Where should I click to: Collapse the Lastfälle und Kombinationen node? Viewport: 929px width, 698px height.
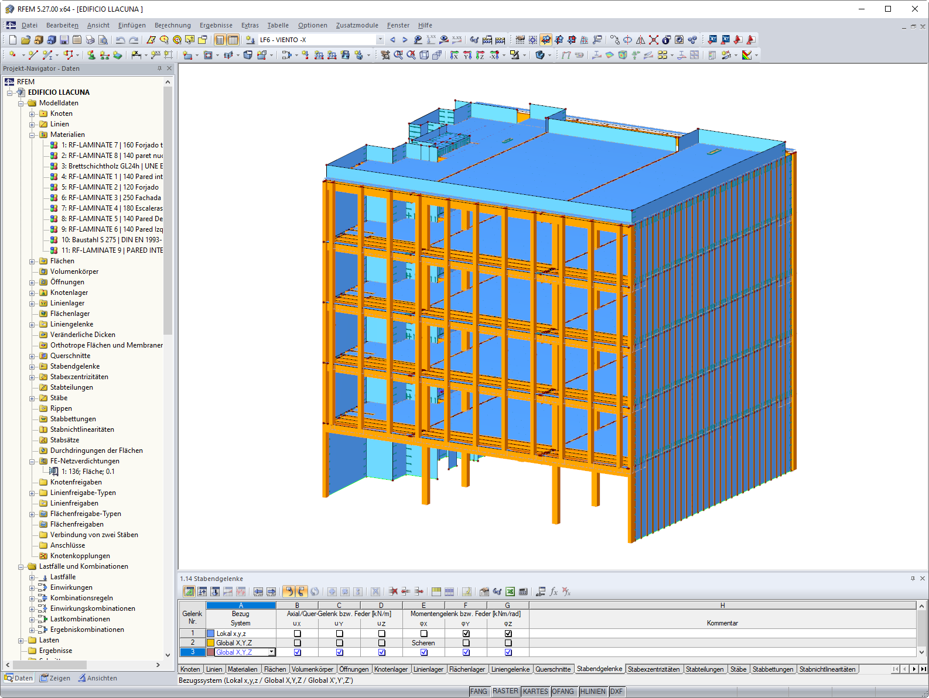pyautogui.click(x=21, y=567)
